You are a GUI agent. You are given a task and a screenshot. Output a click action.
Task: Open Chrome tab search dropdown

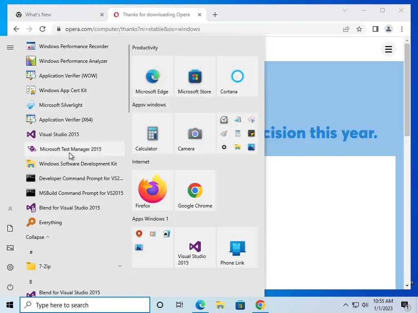point(345,10)
